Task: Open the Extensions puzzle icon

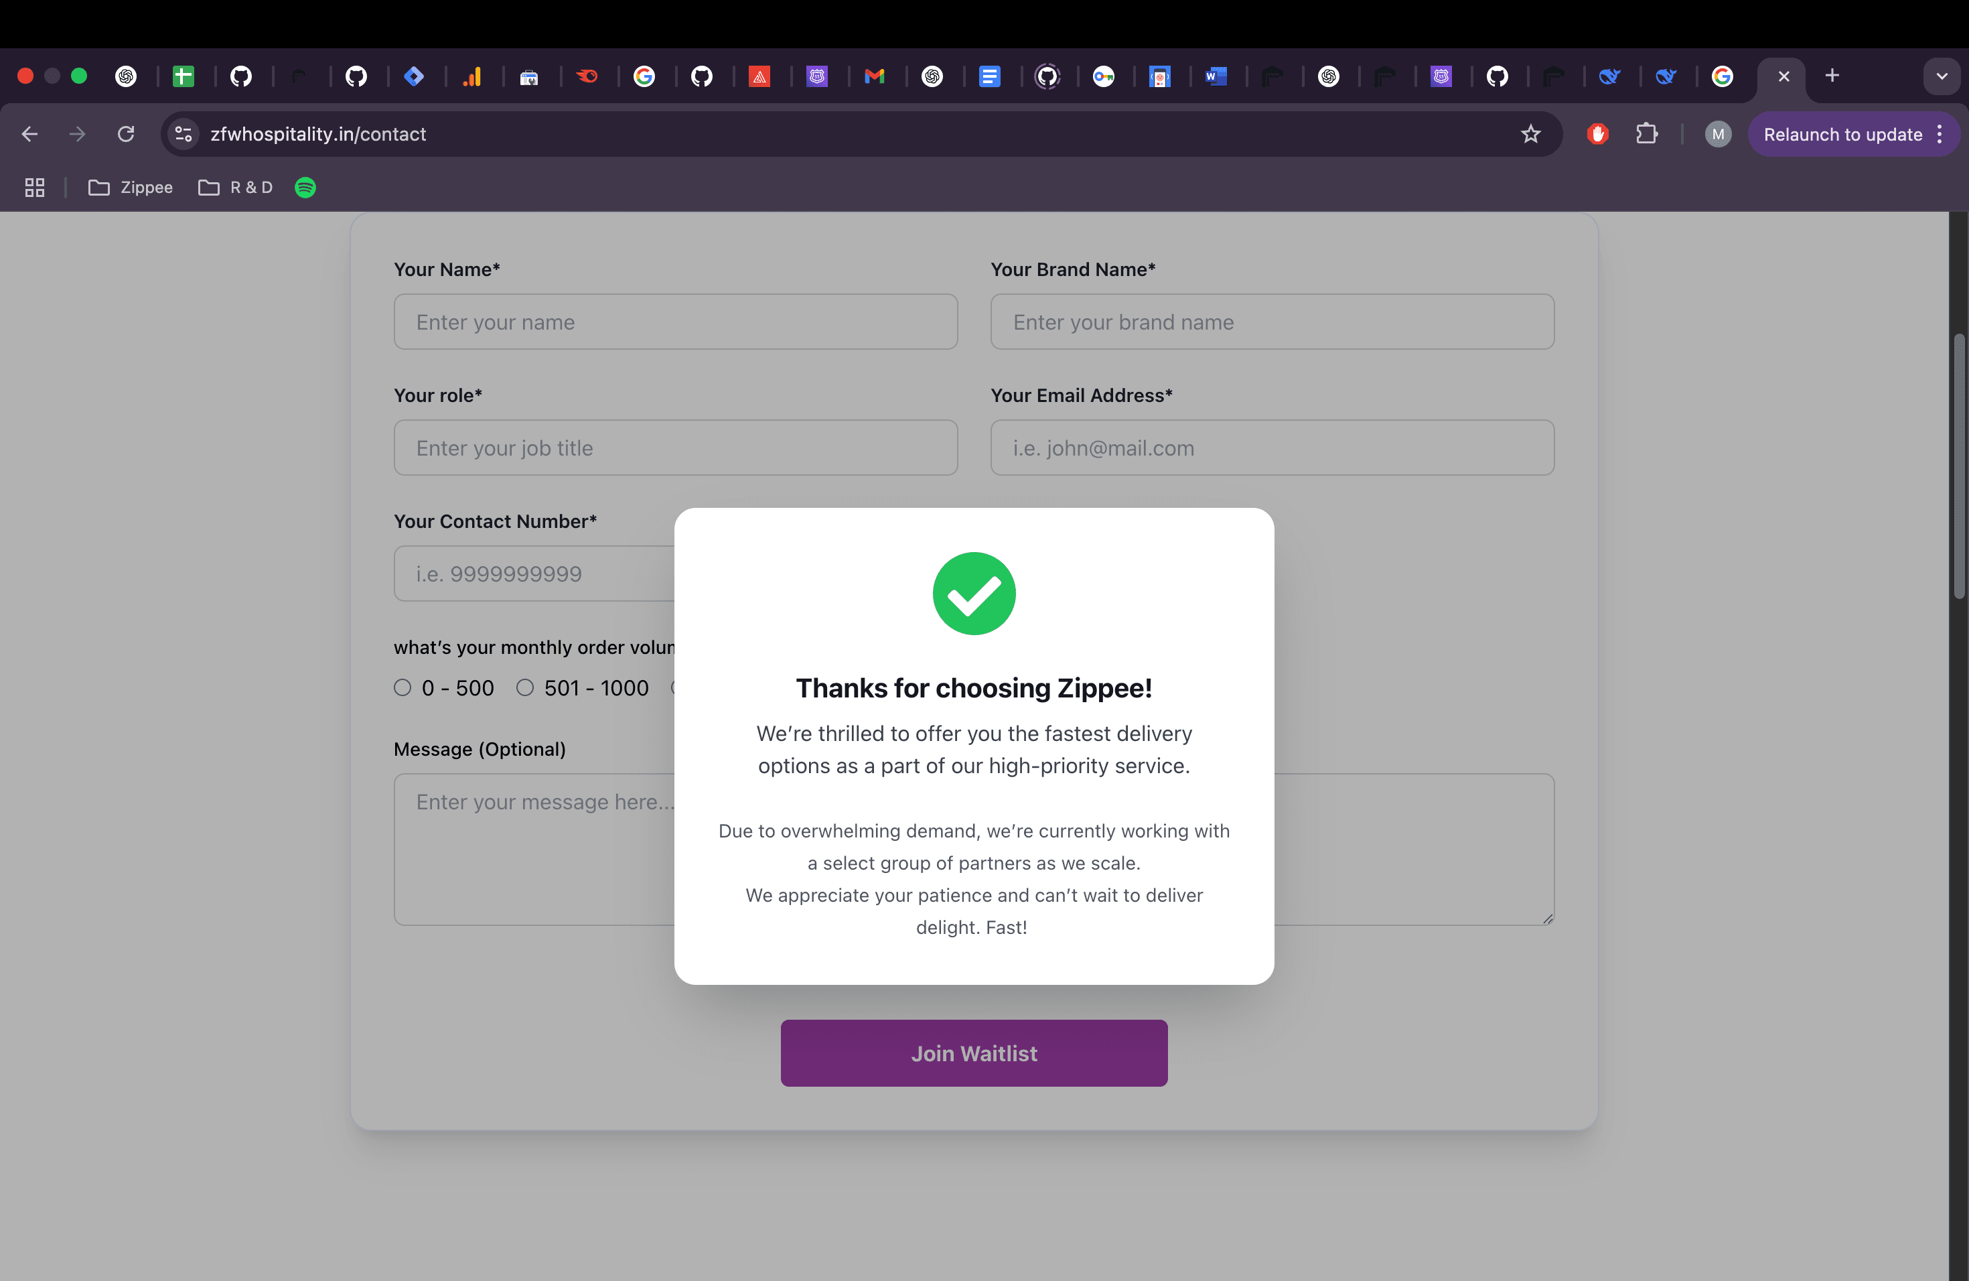Action: [x=1646, y=134]
